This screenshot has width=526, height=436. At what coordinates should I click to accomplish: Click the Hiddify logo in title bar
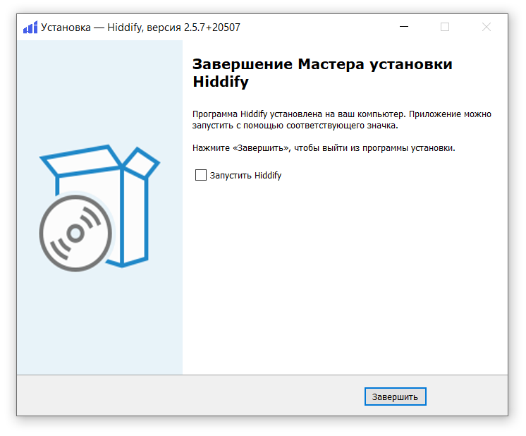(x=30, y=28)
